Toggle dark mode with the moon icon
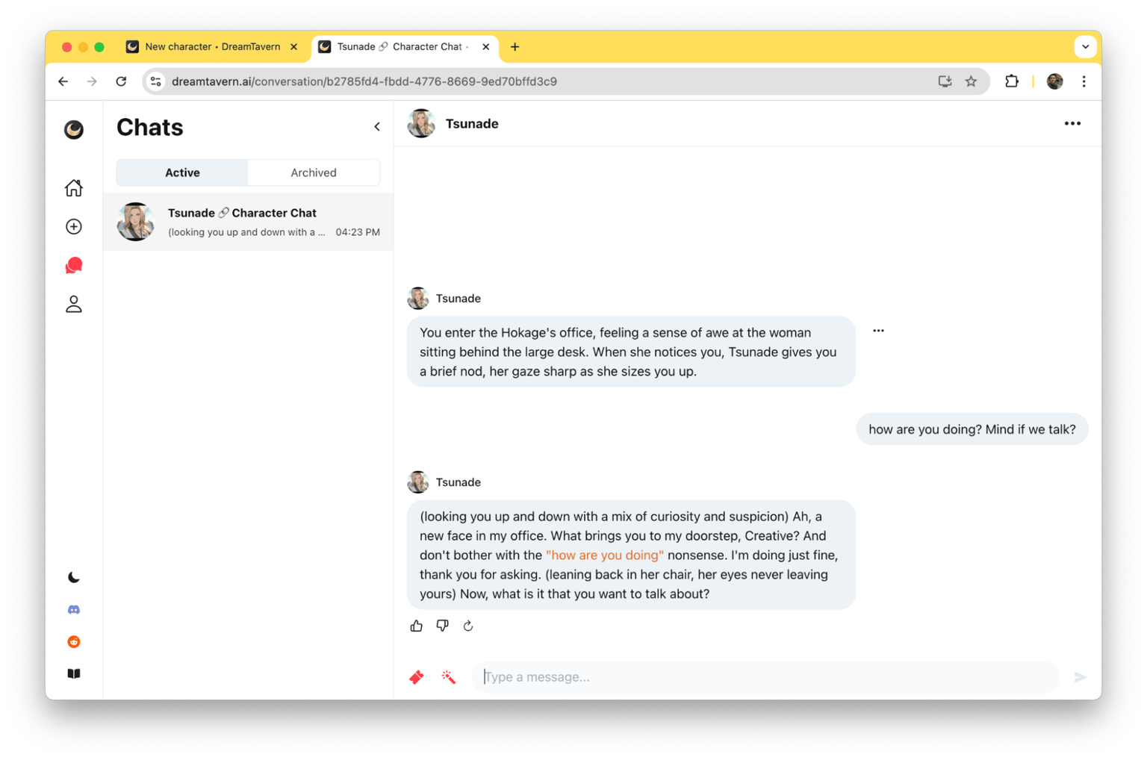The height and width of the screenshot is (760, 1147). [x=74, y=578]
